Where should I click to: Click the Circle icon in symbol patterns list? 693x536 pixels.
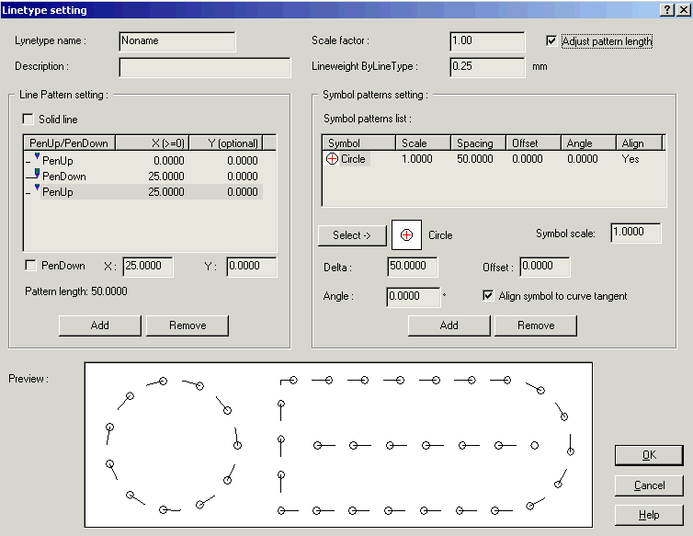[x=332, y=159]
